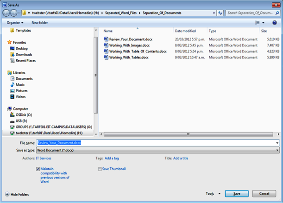Click the Documents library icon
The height and width of the screenshot is (203, 283).
point(12,79)
